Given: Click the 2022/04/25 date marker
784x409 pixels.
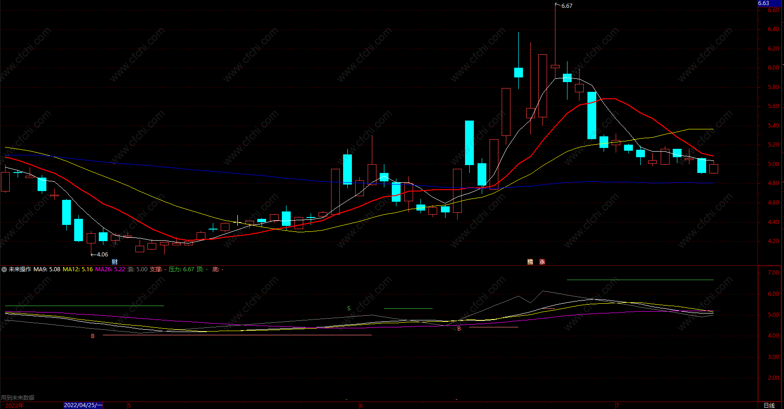Looking at the screenshot, I should tap(83, 405).
